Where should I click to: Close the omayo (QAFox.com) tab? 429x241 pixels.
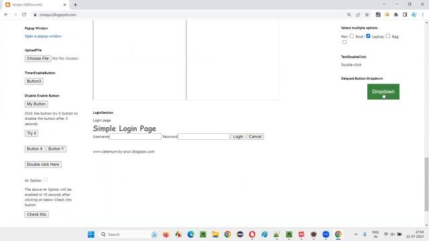pyautogui.click(x=65, y=5)
